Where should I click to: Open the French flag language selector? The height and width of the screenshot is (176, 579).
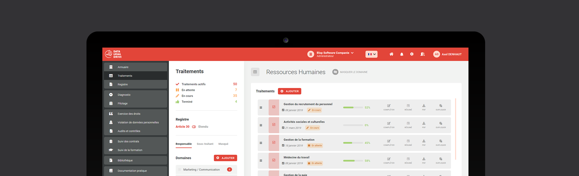click(371, 54)
